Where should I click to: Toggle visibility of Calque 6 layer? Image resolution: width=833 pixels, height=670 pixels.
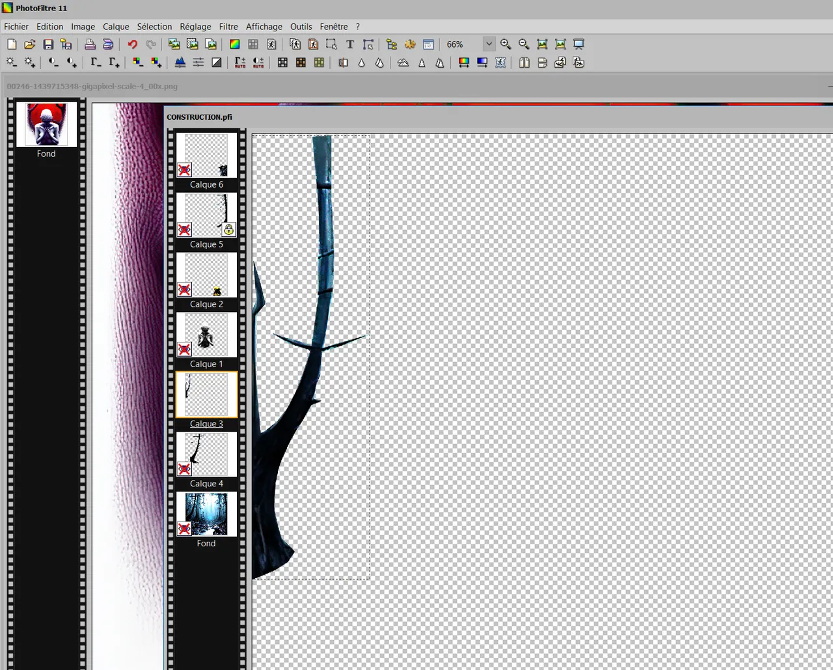click(x=185, y=170)
